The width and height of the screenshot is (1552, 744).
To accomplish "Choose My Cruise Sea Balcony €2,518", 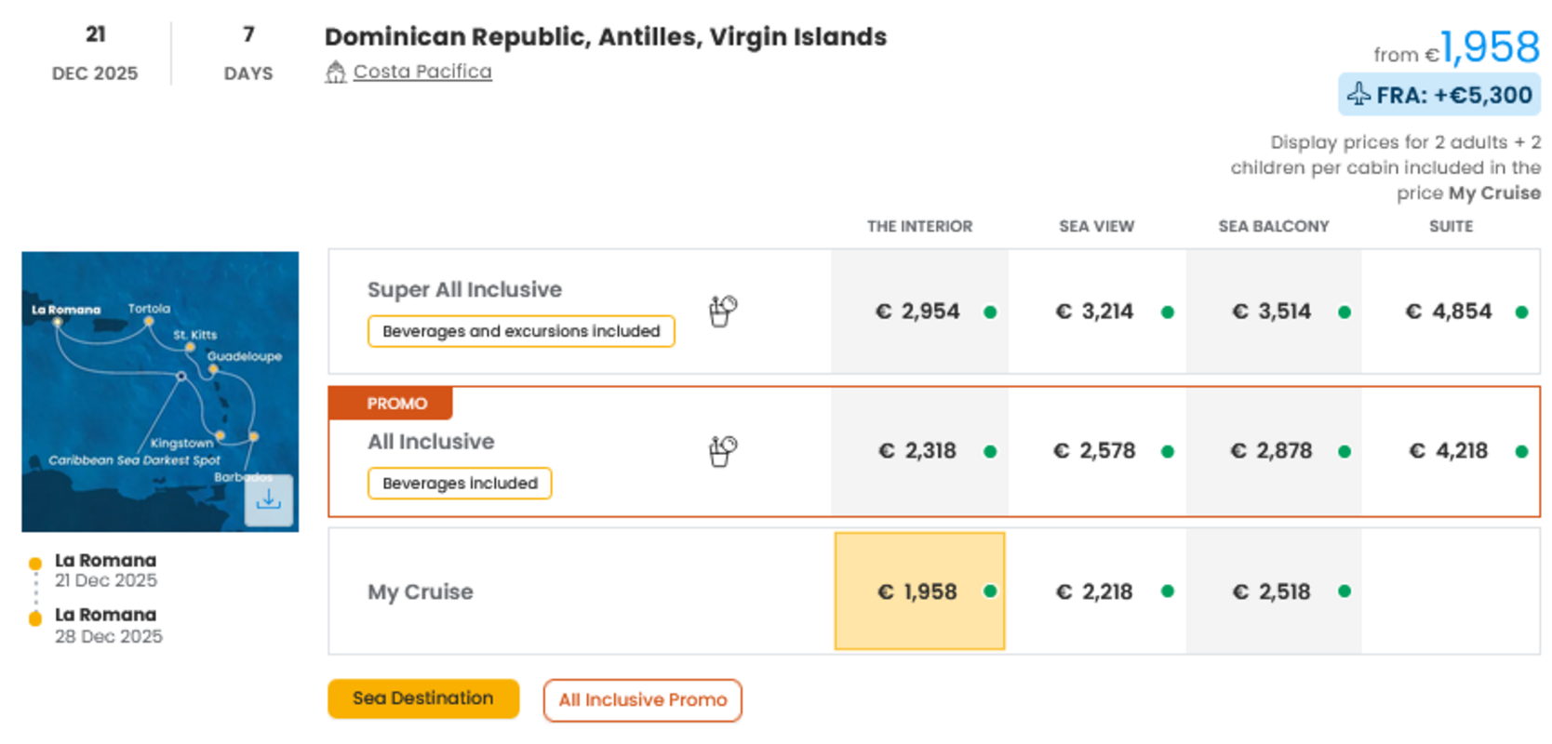I will [1273, 591].
